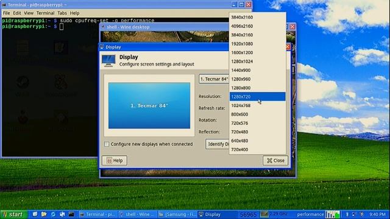Viewport: 390px width, 219px height.
Task: Select 800x600 resolution
Action: [x=257, y=114]
